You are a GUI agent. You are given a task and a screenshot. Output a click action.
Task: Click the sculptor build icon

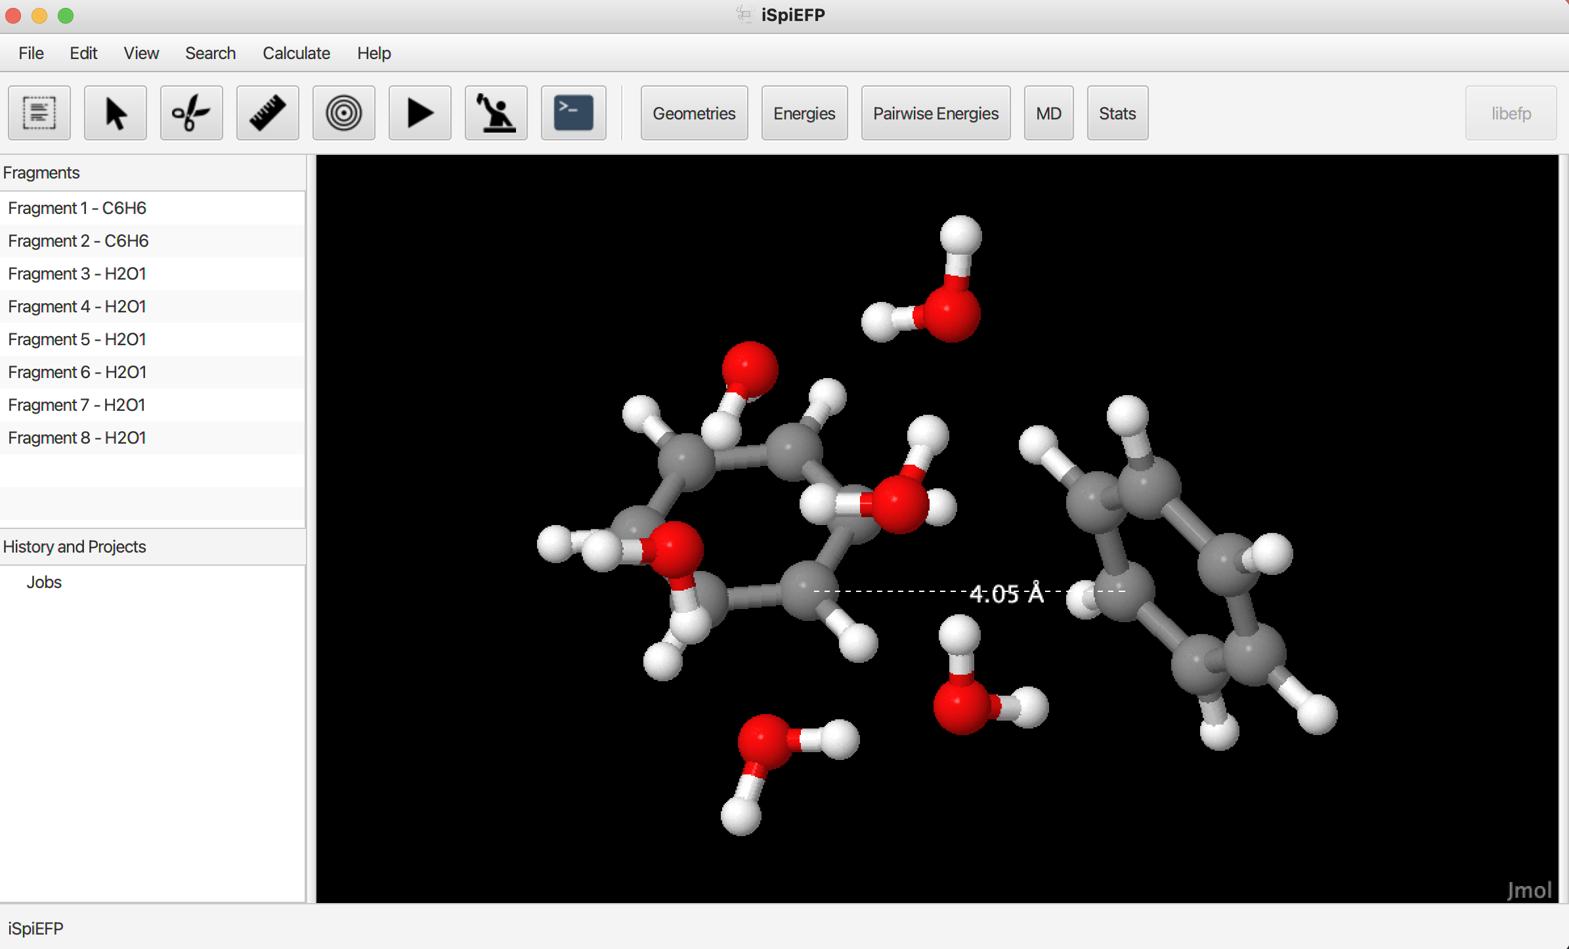(496, 113)
